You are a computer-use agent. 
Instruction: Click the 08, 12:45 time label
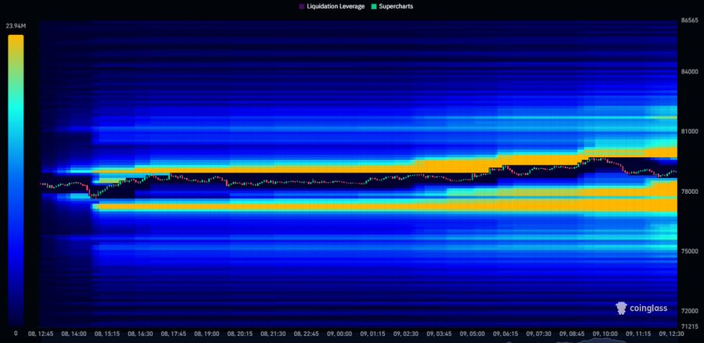point(41,334)
